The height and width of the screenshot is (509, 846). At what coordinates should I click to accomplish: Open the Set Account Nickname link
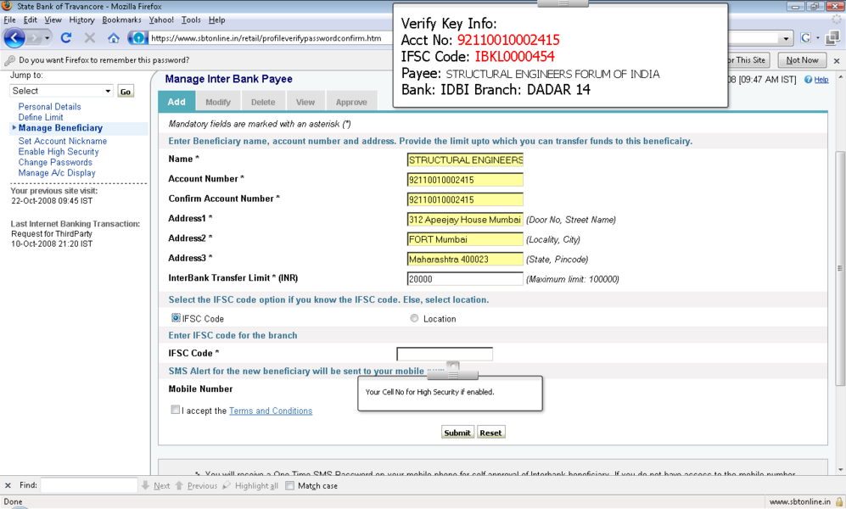(62, 141)
